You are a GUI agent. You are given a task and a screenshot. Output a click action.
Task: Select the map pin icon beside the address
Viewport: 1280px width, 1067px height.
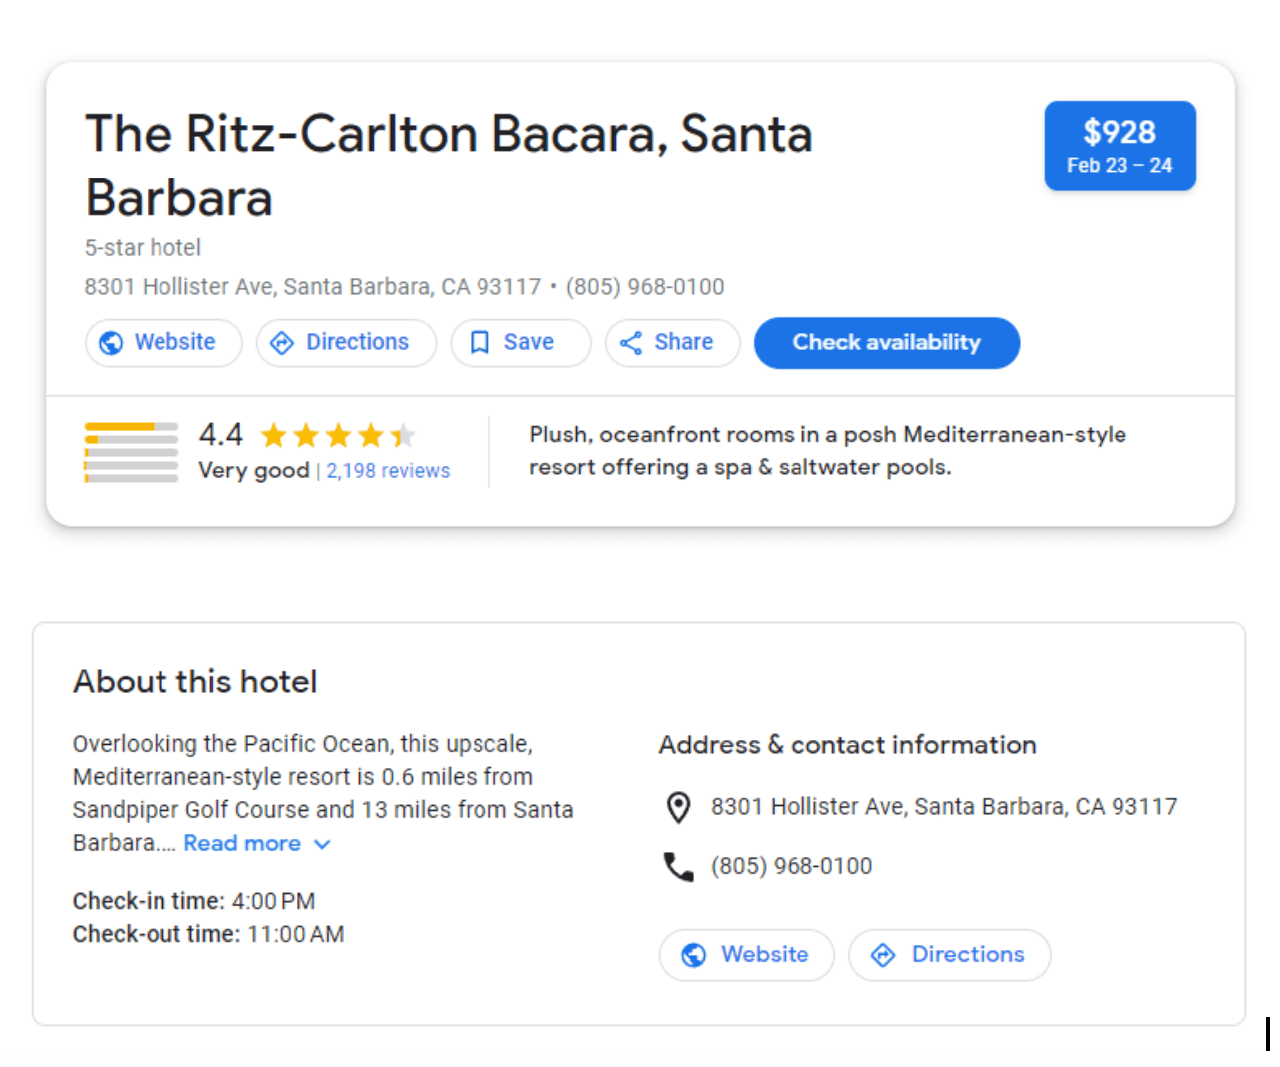pos(679,808)
